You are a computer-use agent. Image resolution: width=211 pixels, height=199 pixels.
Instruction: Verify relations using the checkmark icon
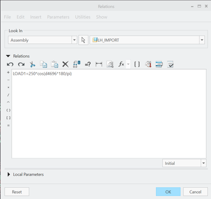pyautogui.click(x=170, y=64)
